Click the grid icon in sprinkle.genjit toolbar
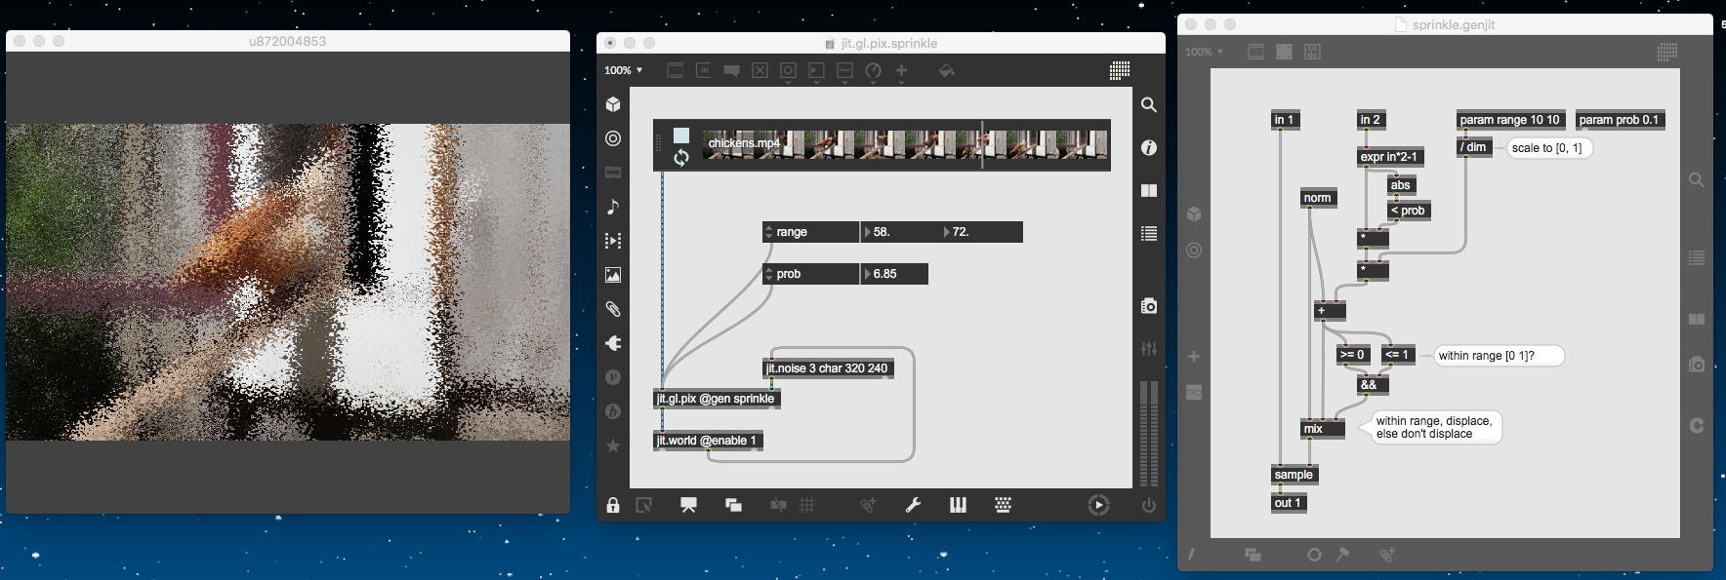This screenshot has height=580, width=1726. pos(1667,52)
